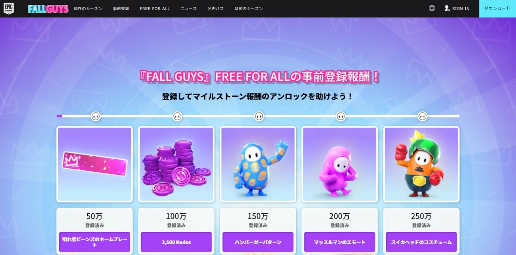
Task: Click the fourth bean-face milestone marker
Action: (x=341, y=116)
